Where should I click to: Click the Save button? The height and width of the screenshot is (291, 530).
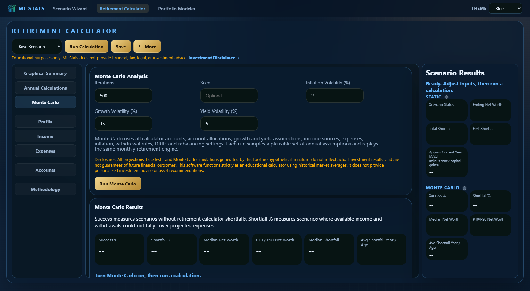(121, 47)
